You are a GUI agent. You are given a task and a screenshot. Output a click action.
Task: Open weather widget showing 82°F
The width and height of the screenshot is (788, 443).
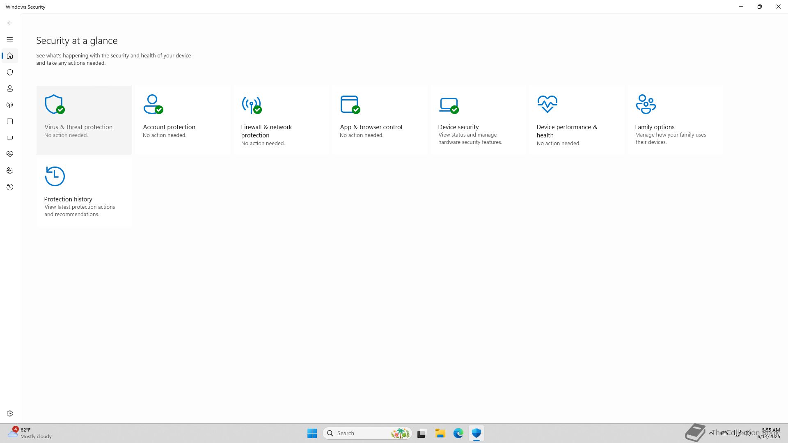pyautogui.click(x=30, y=433)
